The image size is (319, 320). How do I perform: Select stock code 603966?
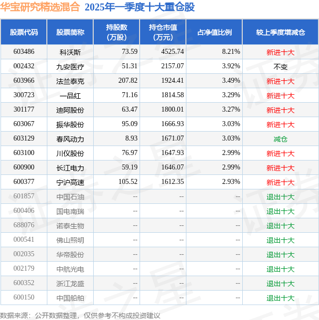pyautogui.click(x=24, y=81)
